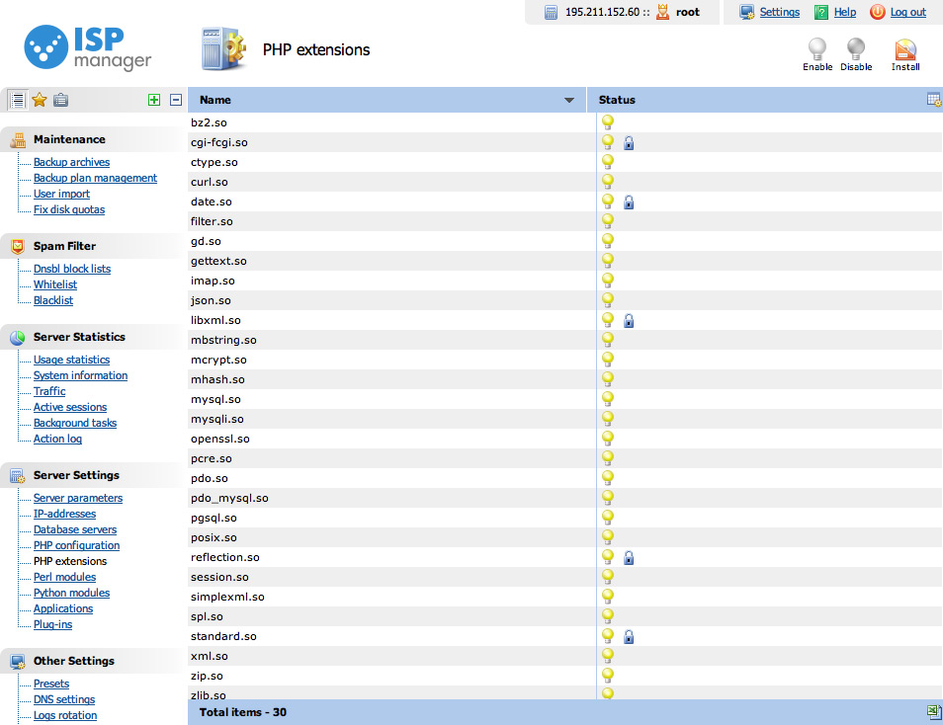This screenshot has height=725, width=943.
Task: Click the ISPmanager logo
Action: [x=89, y=47]
